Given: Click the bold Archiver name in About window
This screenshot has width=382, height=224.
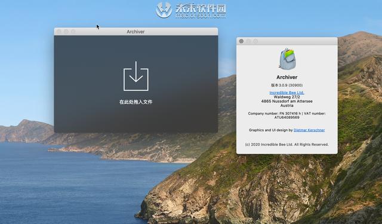Looking at the screenshot, I should [286, 77].
